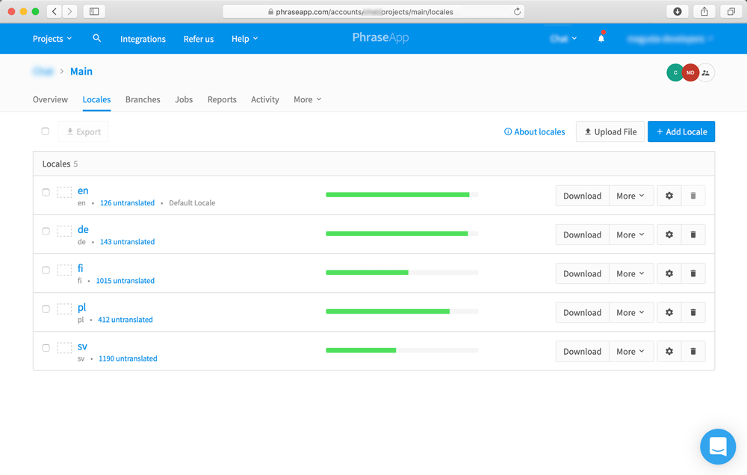Check the sv locale checkbox
747x475 pixels.
(x=46, y=348)
